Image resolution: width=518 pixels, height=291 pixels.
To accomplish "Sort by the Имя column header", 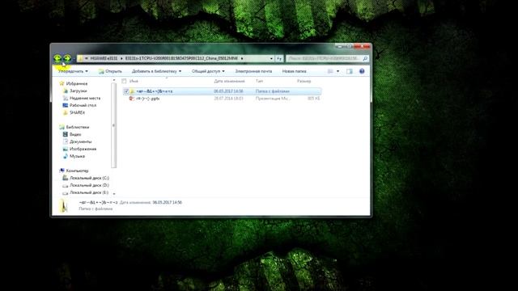I will tap(134, 81).
